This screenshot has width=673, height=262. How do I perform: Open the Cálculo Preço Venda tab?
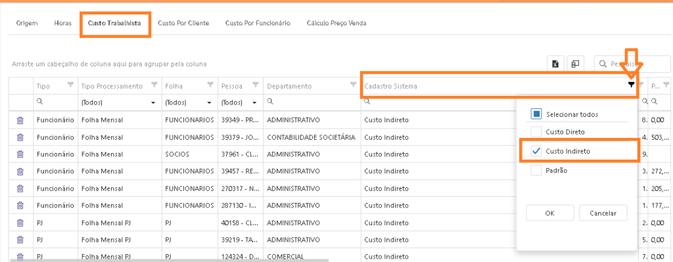pyautogui.click(x=336, y=23)
